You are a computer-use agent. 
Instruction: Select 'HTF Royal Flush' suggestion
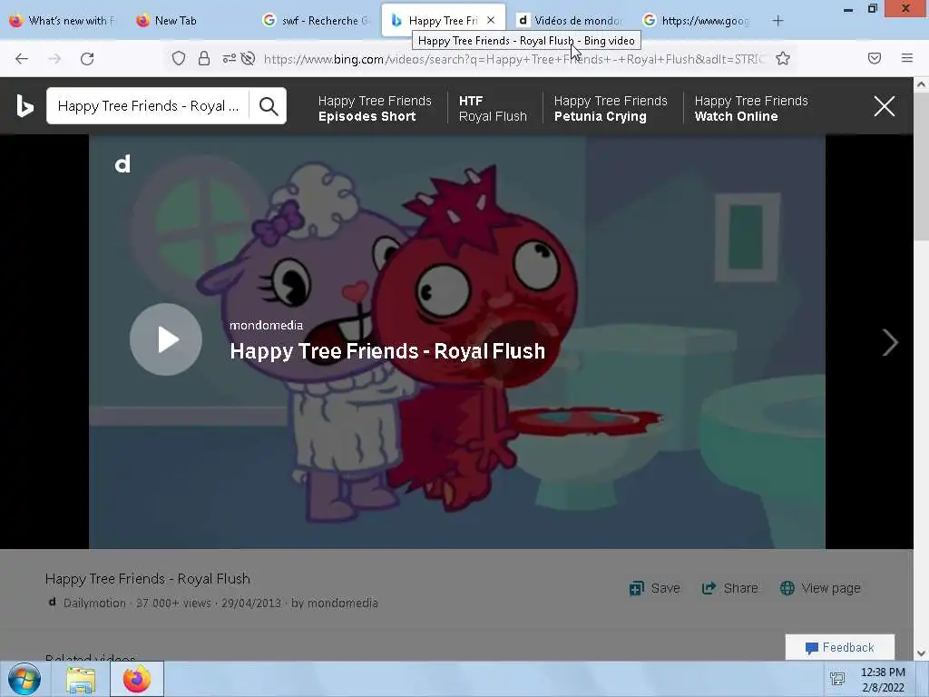(x=493, y=109)
